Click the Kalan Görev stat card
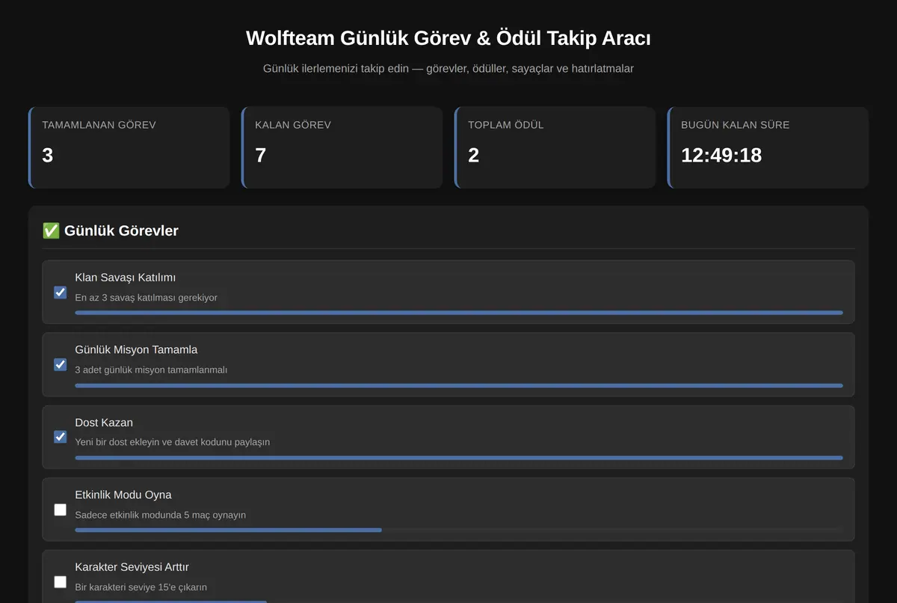The image size is (897, 603). pyautogui.click(x=342, y=147)
